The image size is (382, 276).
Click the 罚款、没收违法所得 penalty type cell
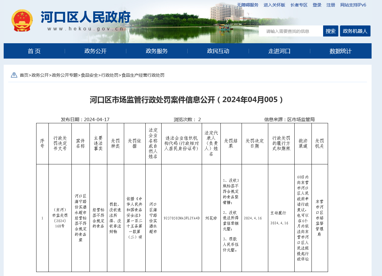(x=116, y=218)
